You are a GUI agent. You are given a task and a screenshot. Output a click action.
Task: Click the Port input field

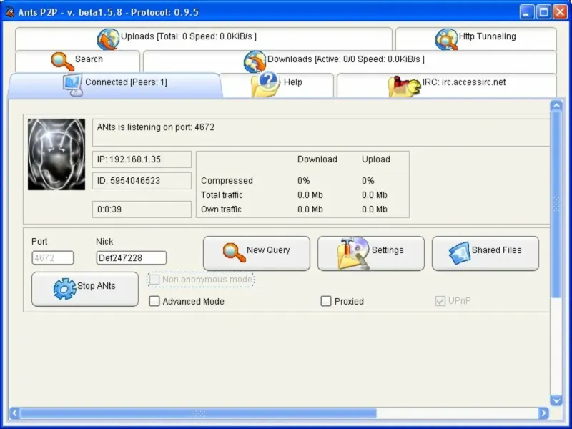[53, 258]
